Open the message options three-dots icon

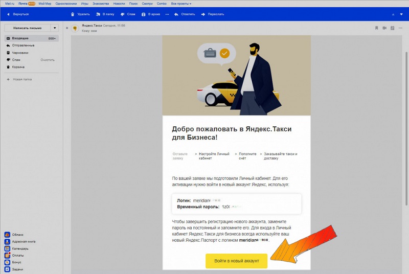coord(400,28)
